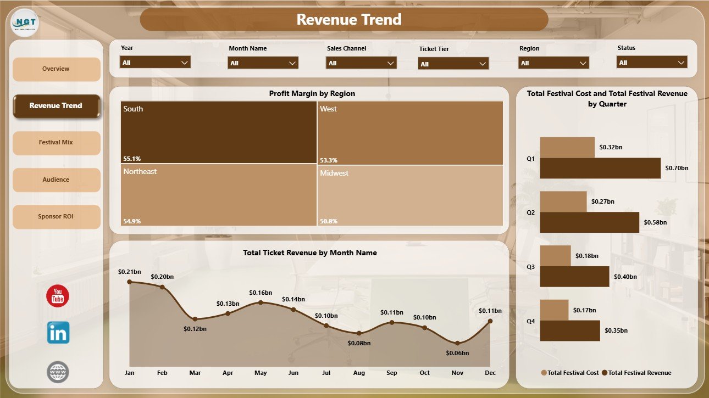Image resolution: width=709 pixels, height=398 pixels.
Task: Click the Profit Margin by Region title
Action: coord(312,94)
